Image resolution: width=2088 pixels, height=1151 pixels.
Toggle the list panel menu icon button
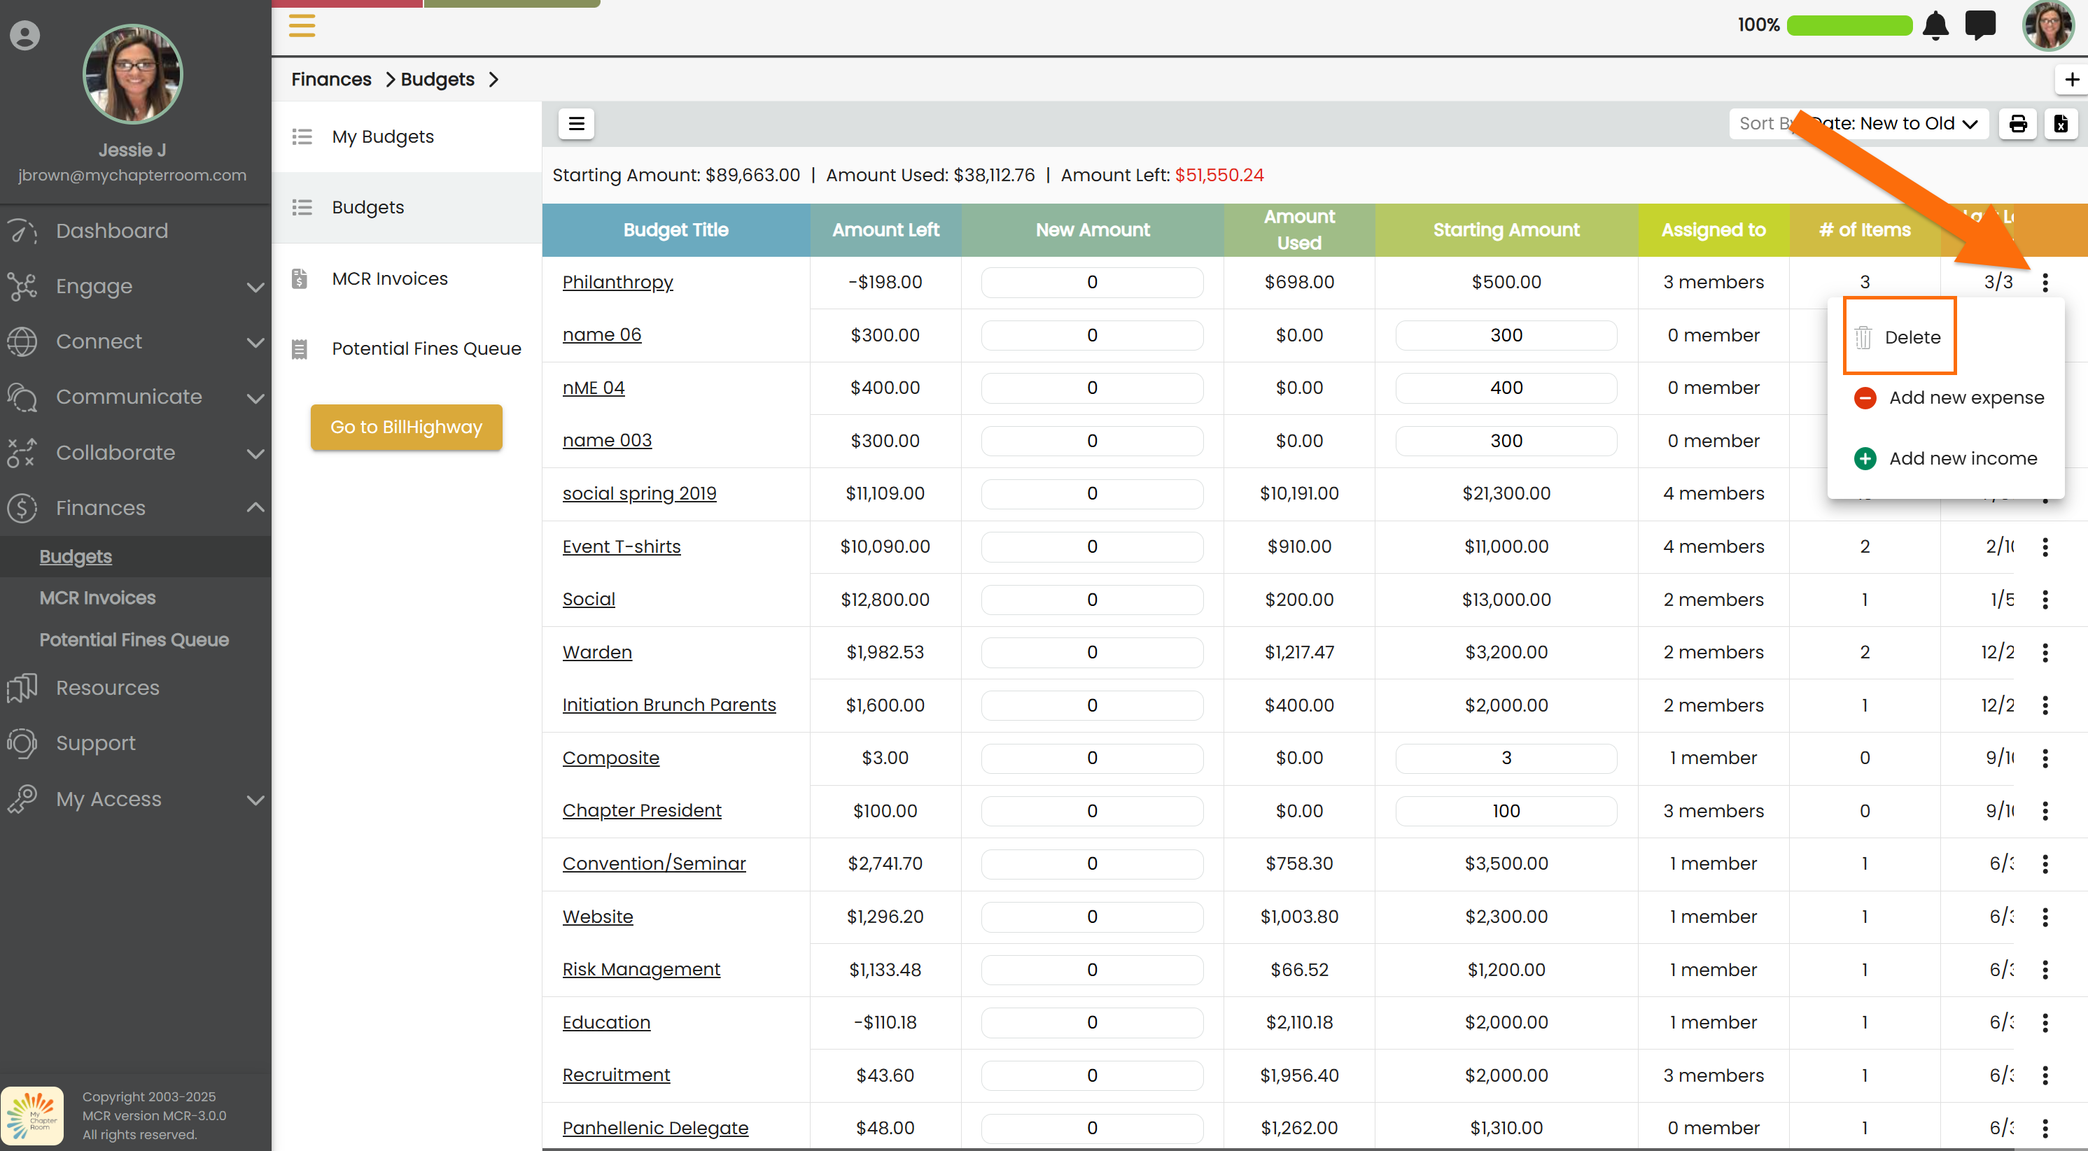pos(576,124)
